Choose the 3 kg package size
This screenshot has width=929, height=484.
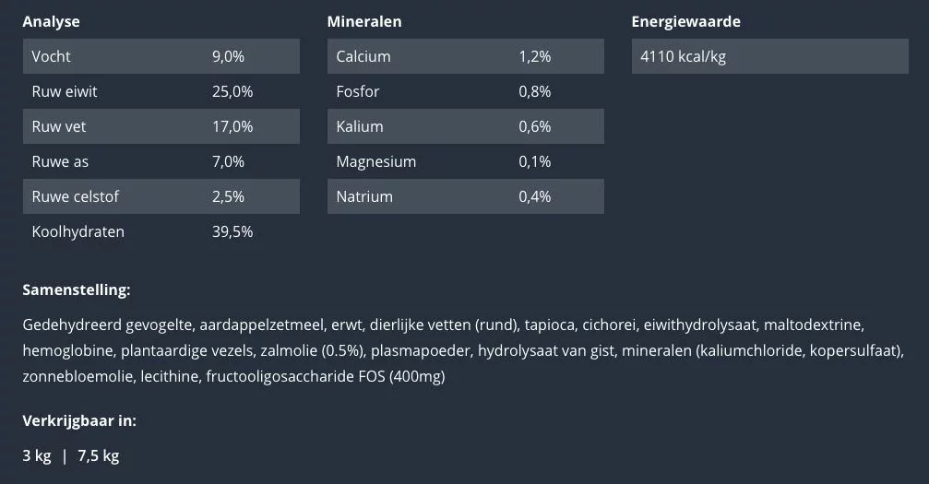pyautogui.click(x=37, y=455)
